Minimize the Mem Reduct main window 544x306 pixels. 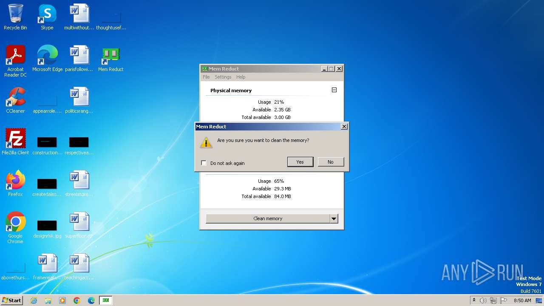pos(325,69)
